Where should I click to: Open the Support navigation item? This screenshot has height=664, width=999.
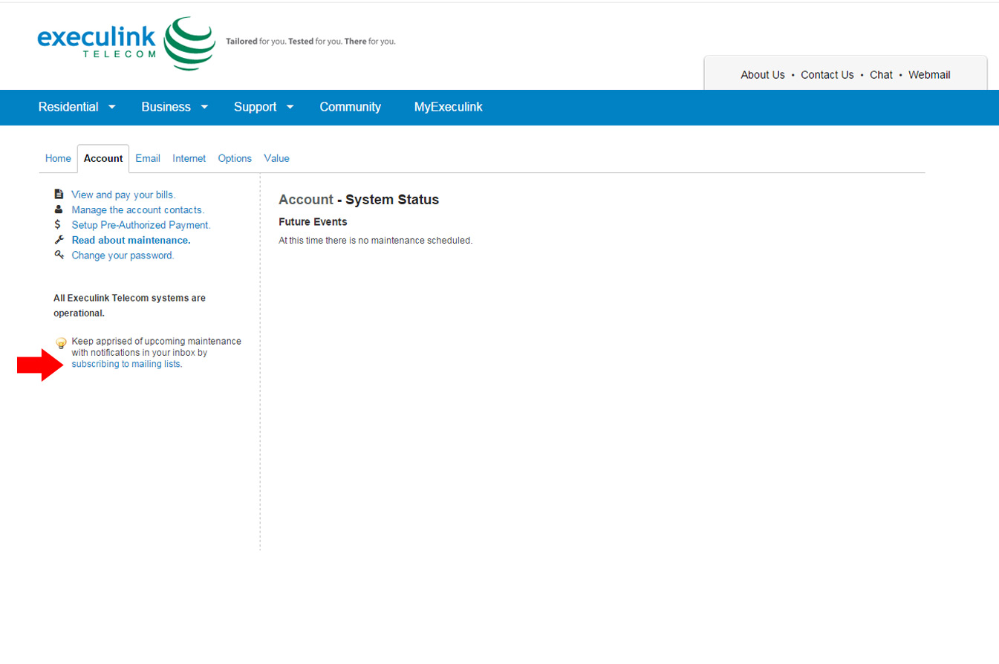pos(255,107)
